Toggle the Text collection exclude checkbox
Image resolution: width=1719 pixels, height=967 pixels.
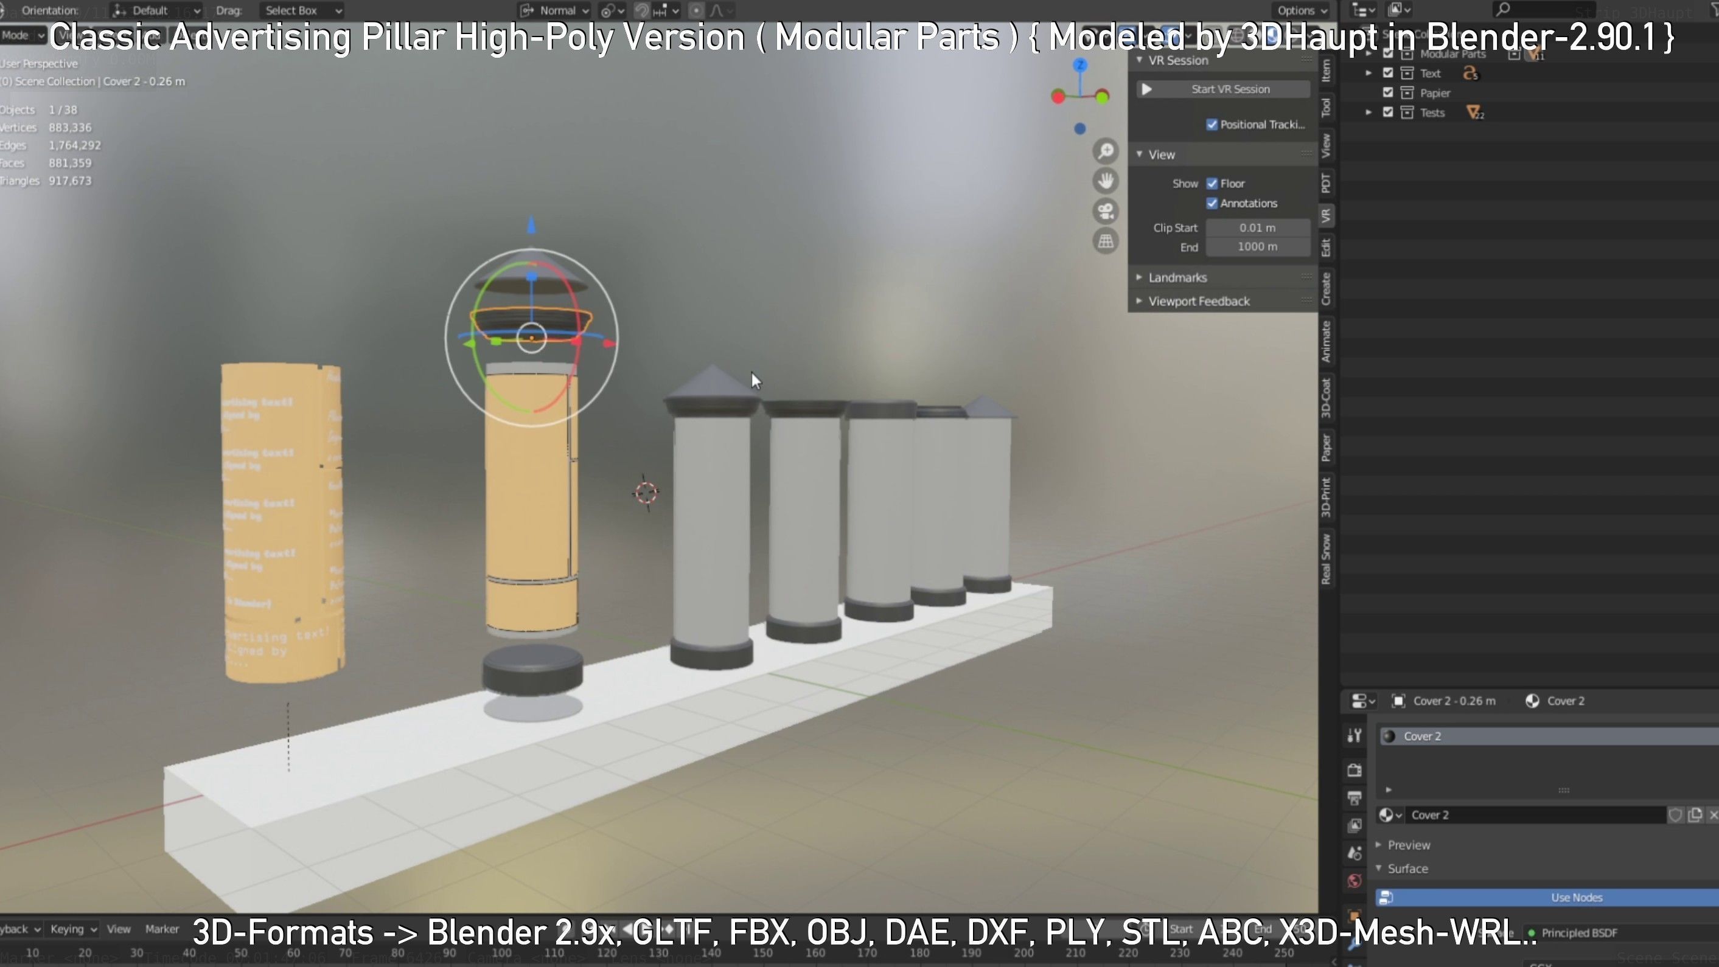click(x=1388, y=74)
